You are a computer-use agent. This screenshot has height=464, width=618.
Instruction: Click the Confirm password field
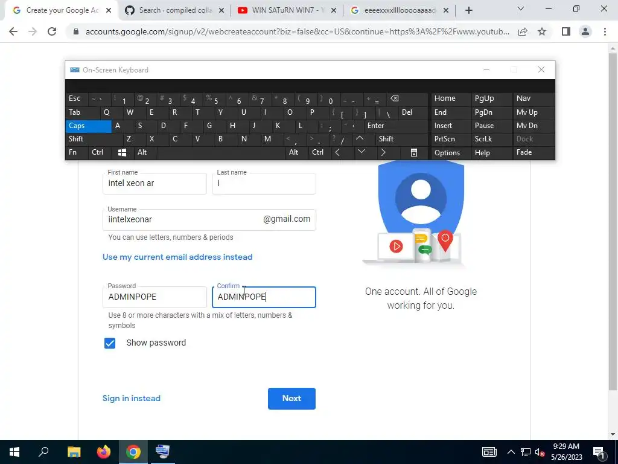(x=264, y=297)
